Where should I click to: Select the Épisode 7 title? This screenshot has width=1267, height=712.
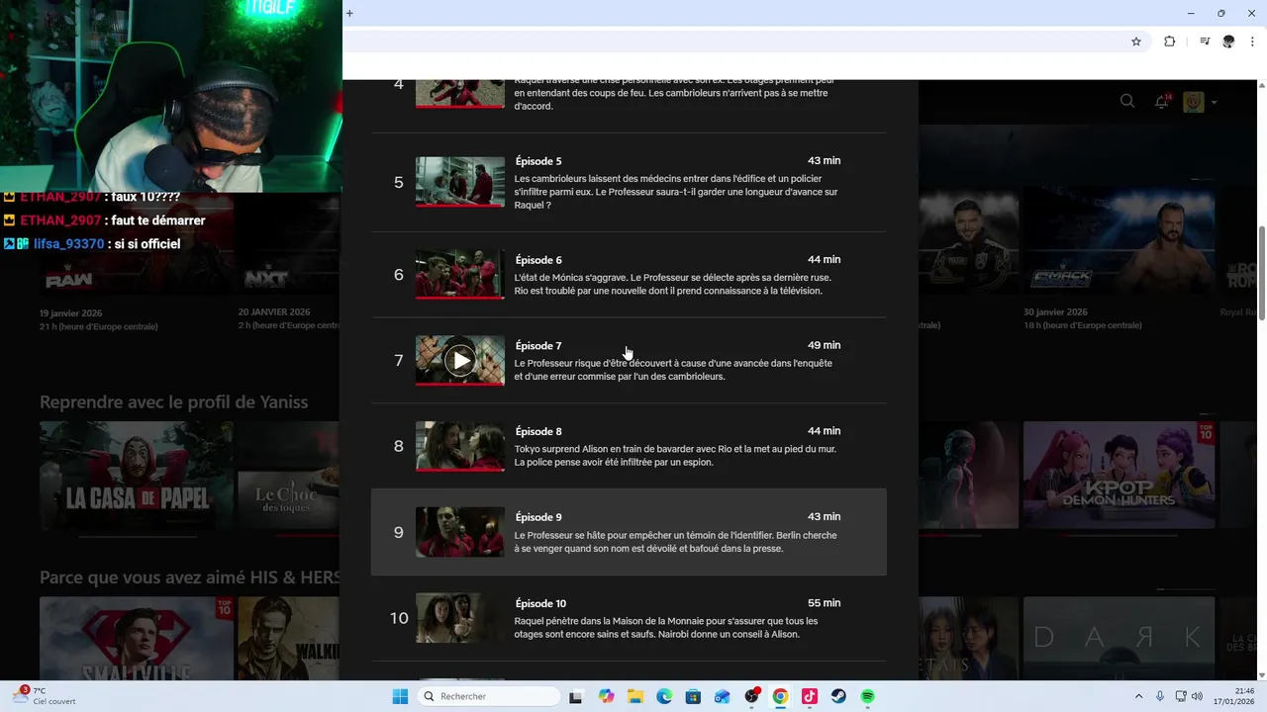(538, 346)
